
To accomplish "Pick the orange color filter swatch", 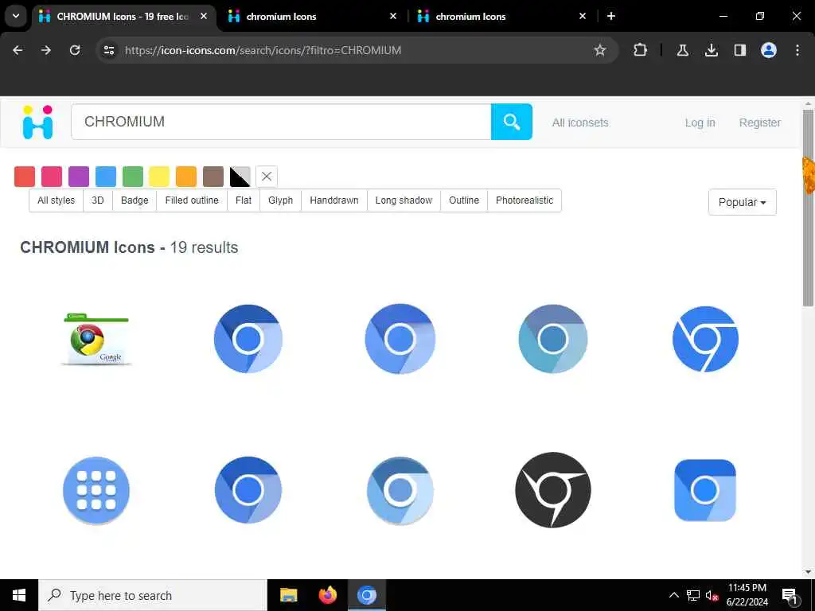I will [186, 177].
